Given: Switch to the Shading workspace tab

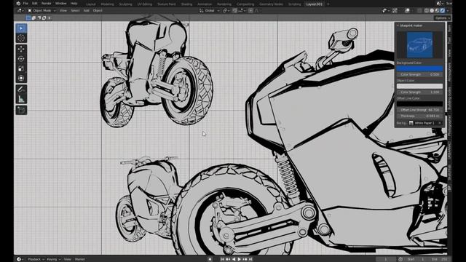Looking at the screenshot, I should coord(186,4).
